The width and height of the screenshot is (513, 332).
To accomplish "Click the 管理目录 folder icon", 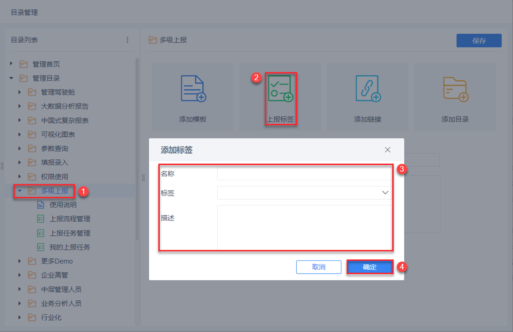I will click(24, 78).
